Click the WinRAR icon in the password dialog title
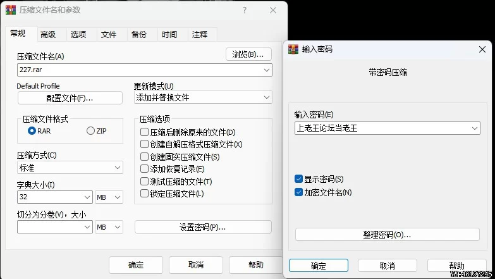495x279 pixels. [x=293, y=49]
